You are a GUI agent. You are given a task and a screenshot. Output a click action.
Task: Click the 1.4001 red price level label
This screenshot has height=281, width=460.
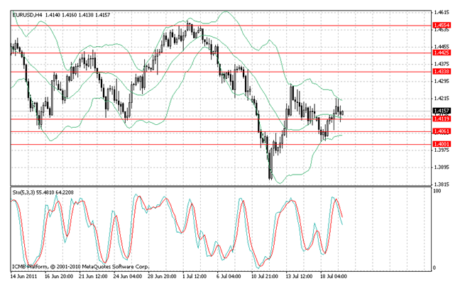(x=442, y=144)
